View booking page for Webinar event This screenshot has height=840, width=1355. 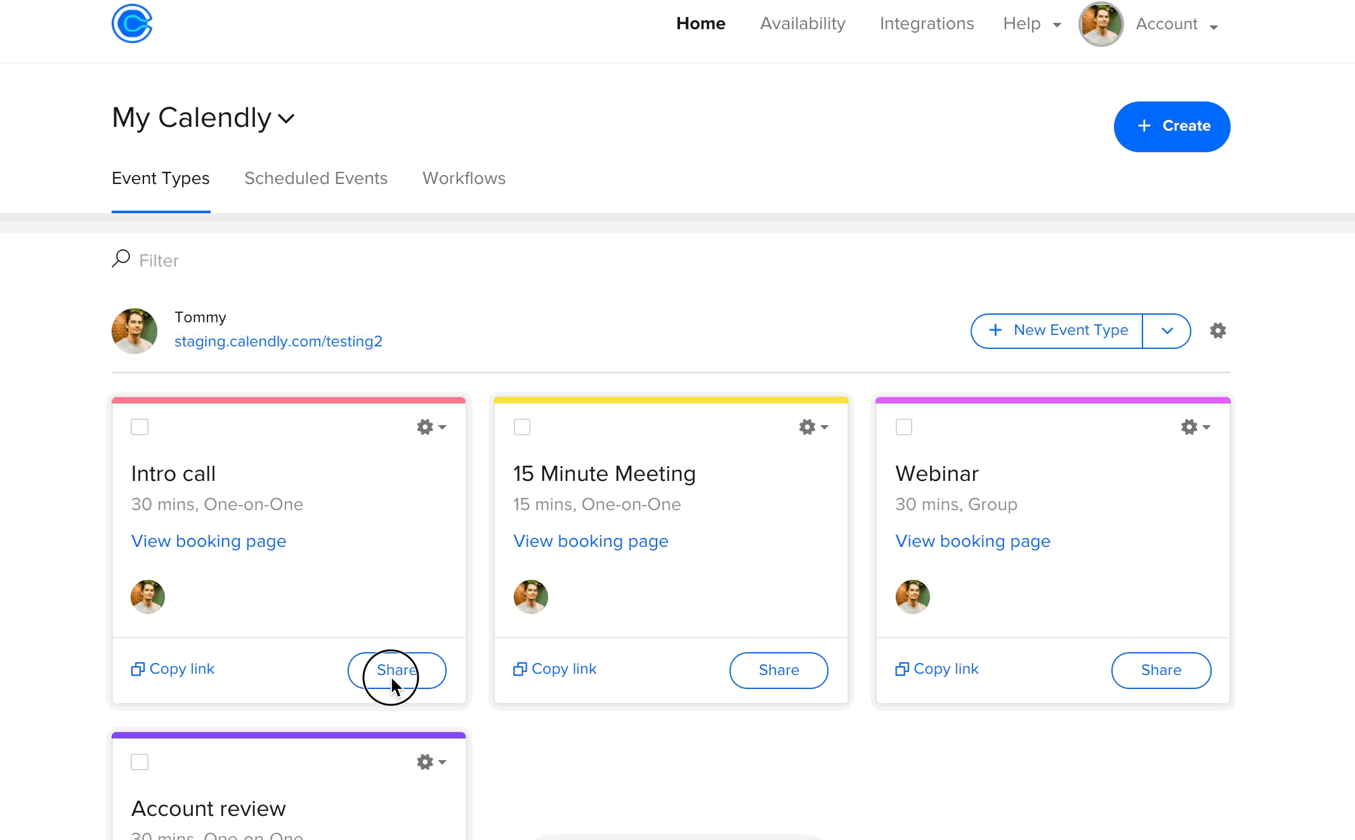coord(972,542)
